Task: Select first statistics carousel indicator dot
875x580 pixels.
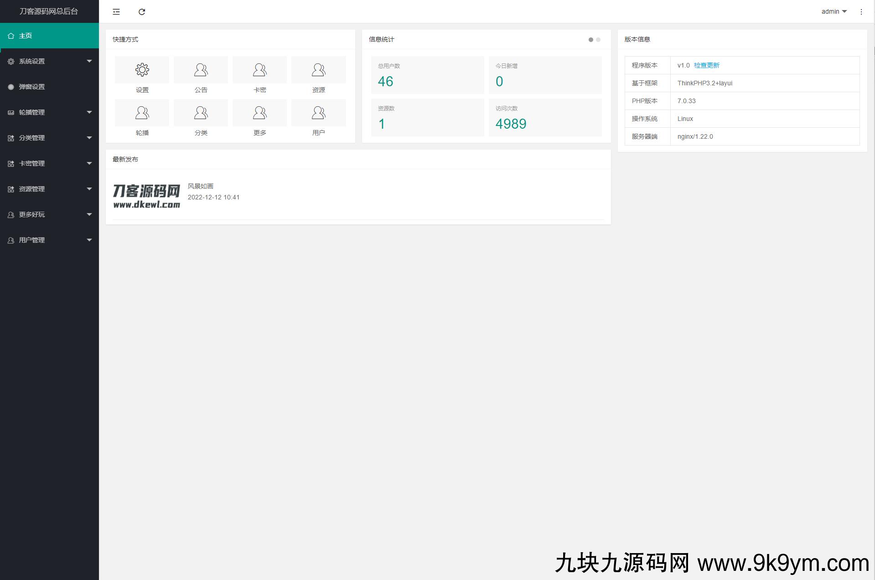Action: pyautogui.click(x=591, y=40)
